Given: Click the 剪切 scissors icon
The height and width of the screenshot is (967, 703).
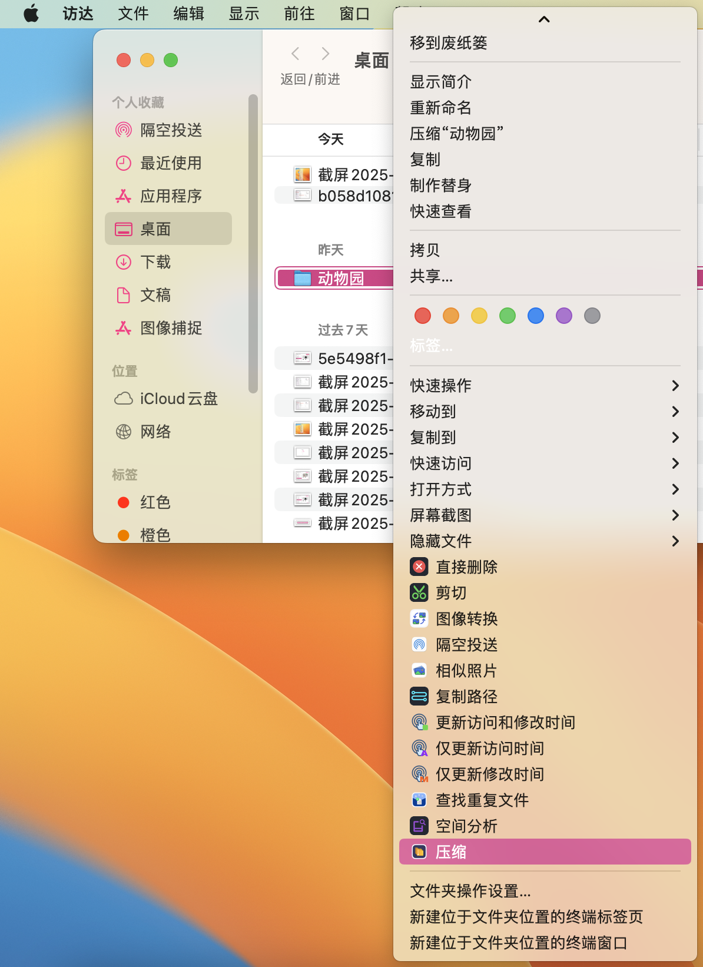Looking at the screenshot, I should tap(419, 593).
